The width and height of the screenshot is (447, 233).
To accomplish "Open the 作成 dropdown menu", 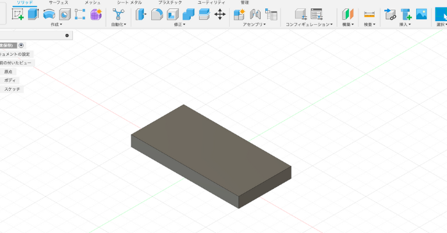I will coord(56,25).
